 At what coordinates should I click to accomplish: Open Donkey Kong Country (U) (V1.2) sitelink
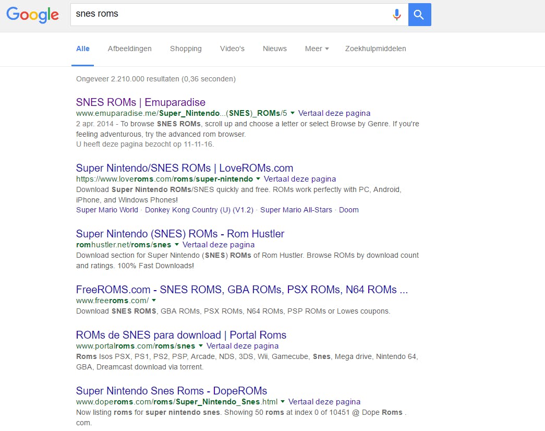click(199, 210)
